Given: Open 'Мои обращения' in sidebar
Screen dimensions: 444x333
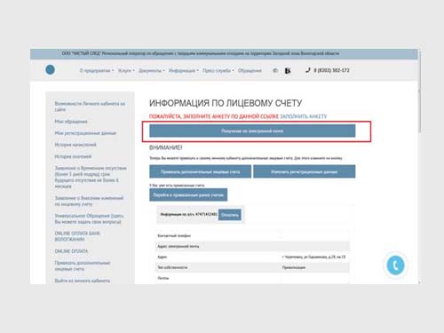Looking at the screenshot, I should point(71,122).
